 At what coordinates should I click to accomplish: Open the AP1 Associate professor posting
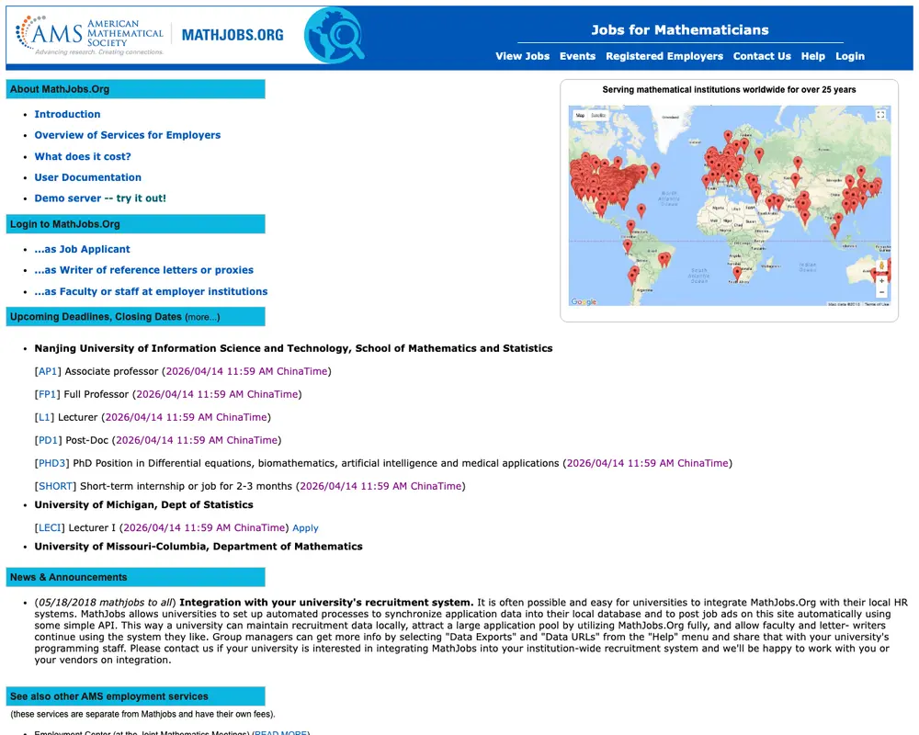tap(48, 371)
